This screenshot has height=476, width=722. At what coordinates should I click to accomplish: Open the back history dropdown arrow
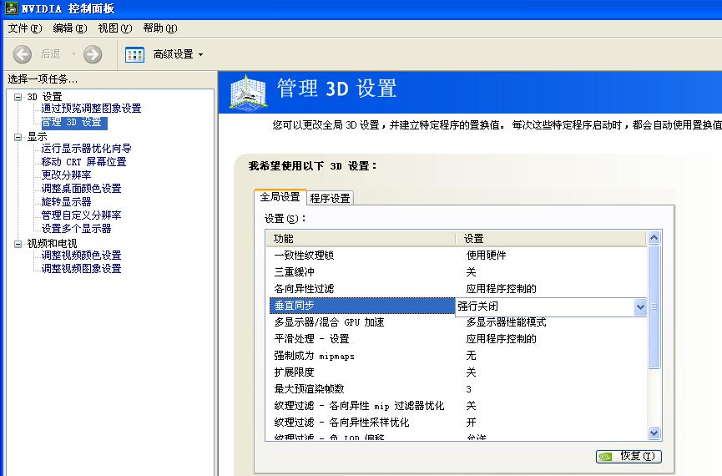[x=73, y=54]
